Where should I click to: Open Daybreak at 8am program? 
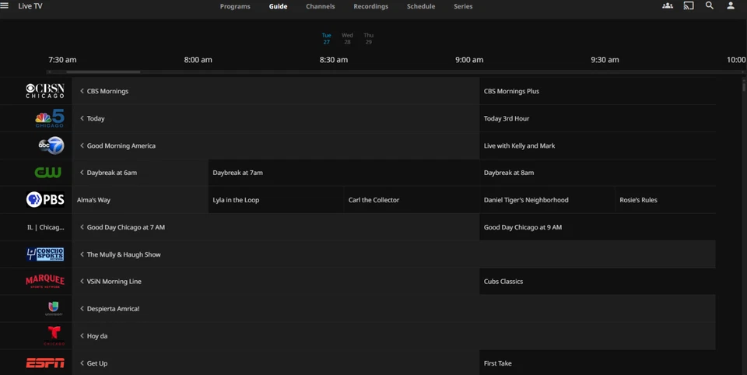[x=598, y=173]
